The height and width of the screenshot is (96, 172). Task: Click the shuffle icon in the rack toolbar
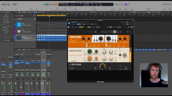click(x=90, y=32)
